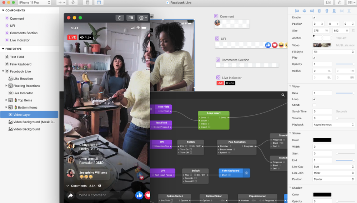The width and height of the screenshot is (357, 203).
Task: Select the UFI component in sidebar
Action: (12, 26)
